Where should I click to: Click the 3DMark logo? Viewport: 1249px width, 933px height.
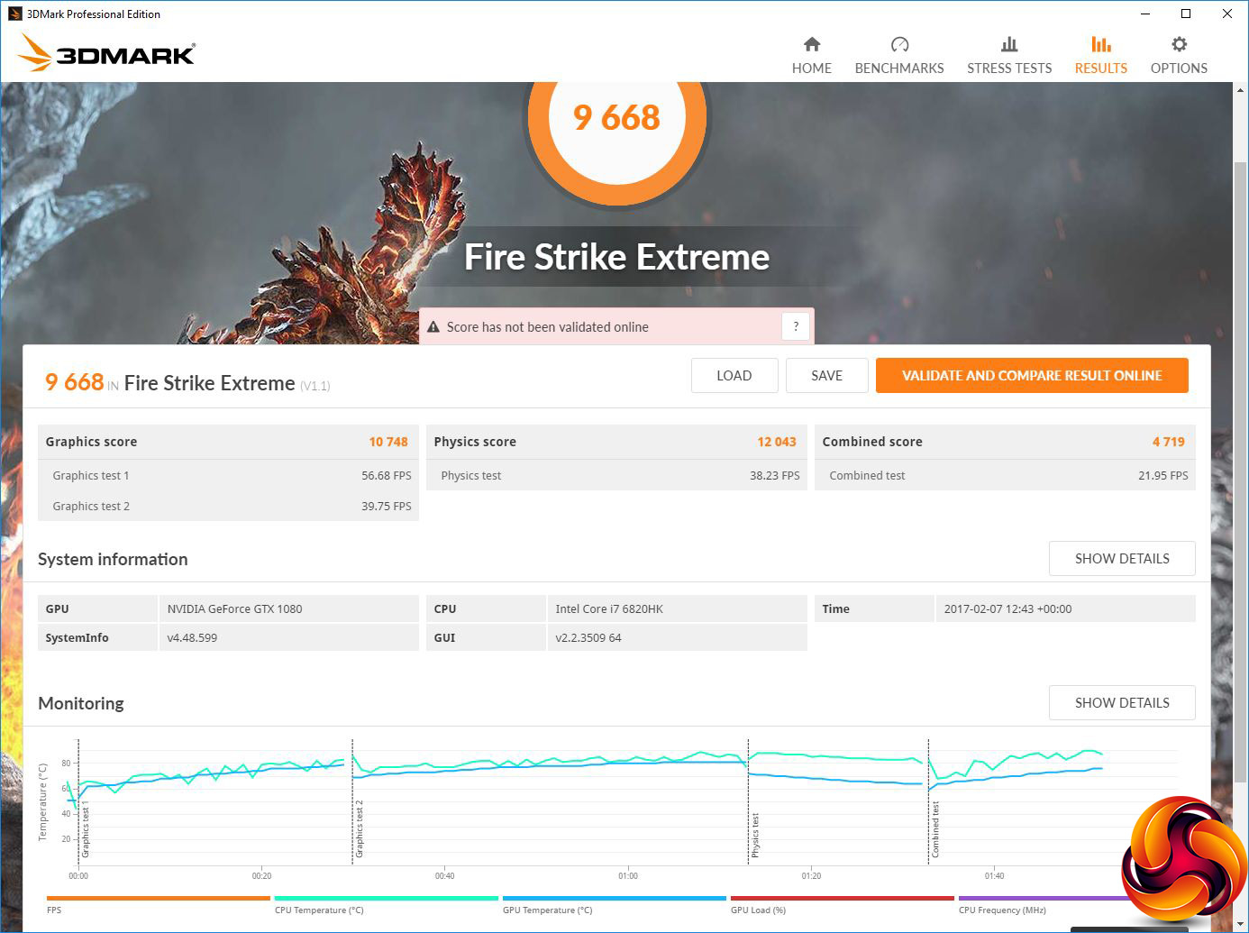[106, 53]
